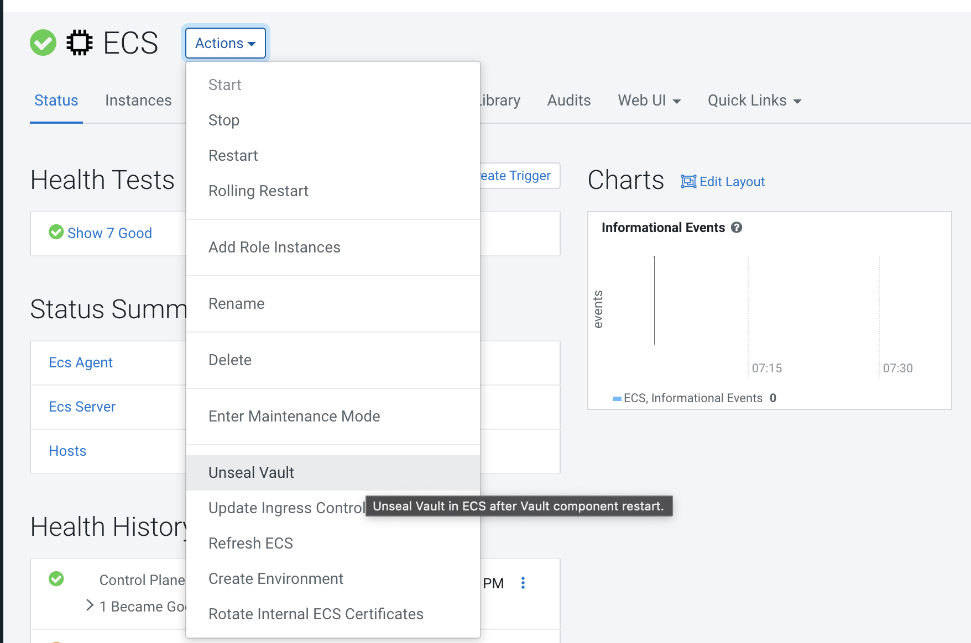Select Unseal Vault from the Actions menu
Image resolution: width=971 pixels, height=643 pixels.
251,473
